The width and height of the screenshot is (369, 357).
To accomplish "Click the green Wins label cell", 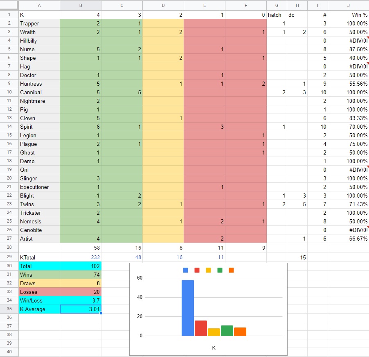I will [x=39, y=275].
